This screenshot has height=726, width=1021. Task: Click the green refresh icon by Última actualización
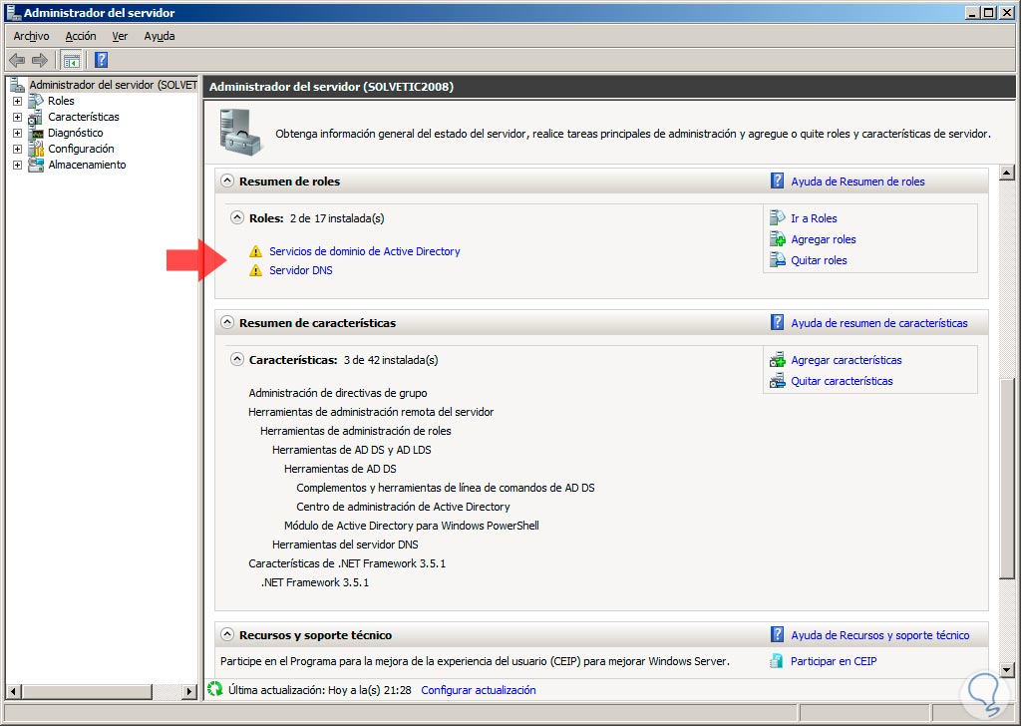215,689
